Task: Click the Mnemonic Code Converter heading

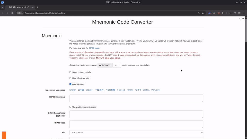Action: pyautogui.click(x=122, y=22)
